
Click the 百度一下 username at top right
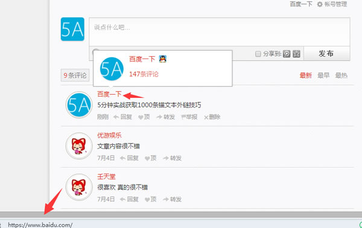(301, 4)
